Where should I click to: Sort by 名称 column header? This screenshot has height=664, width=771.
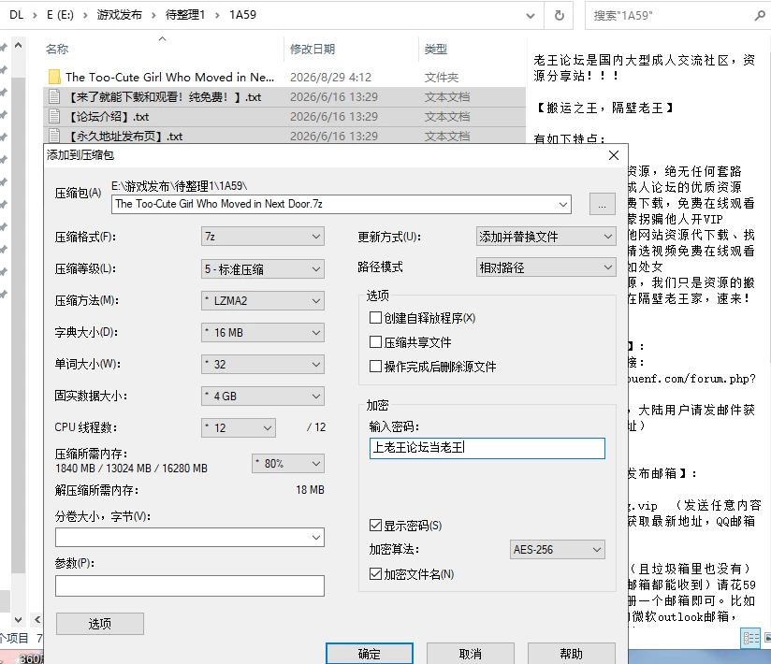tap(57, 50)
